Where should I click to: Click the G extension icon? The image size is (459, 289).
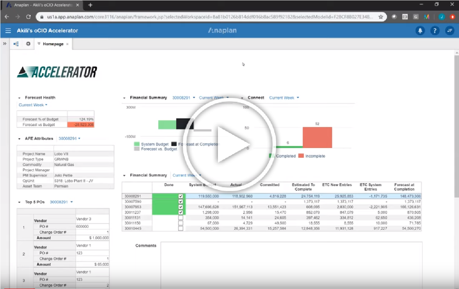pos(416,16)
